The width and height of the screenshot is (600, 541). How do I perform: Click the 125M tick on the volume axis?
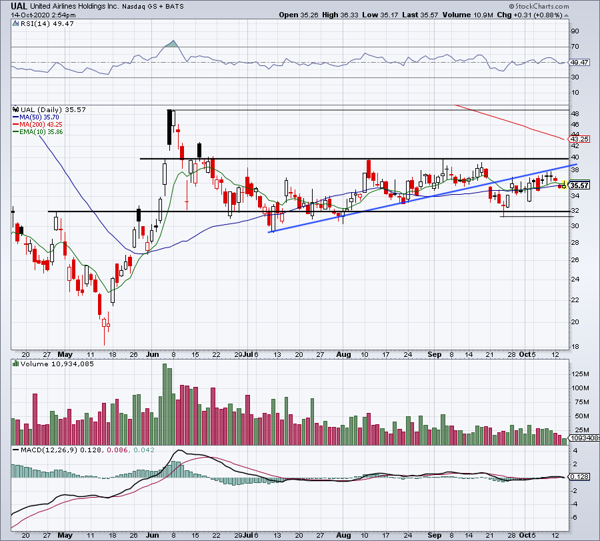pyautogui.click(x=580, y=374)
